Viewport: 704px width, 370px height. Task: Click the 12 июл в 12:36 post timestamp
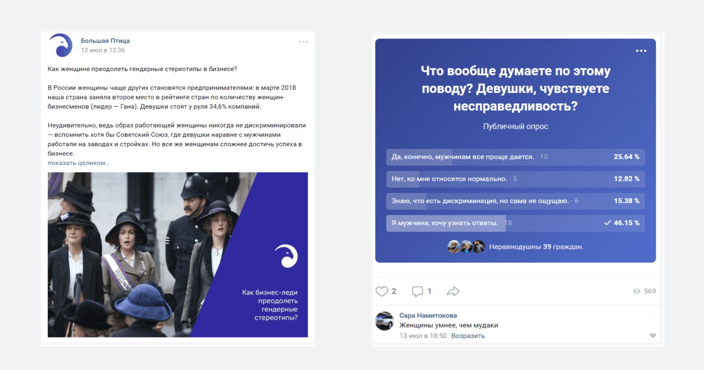pos(103,50)
